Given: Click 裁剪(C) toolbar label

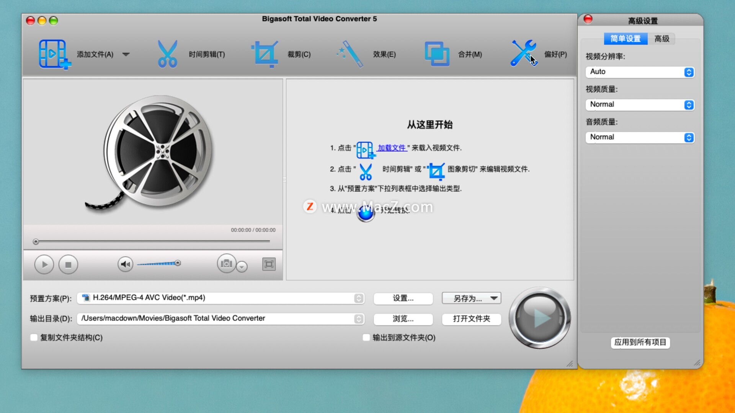Looking at the screenshot, I should point(299,54).
